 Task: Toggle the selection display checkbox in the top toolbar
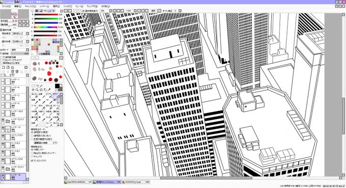(x=83, y=11)
